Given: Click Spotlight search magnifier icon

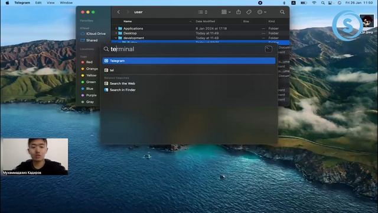Looking at the screenshot, I should tap(106, 49).
